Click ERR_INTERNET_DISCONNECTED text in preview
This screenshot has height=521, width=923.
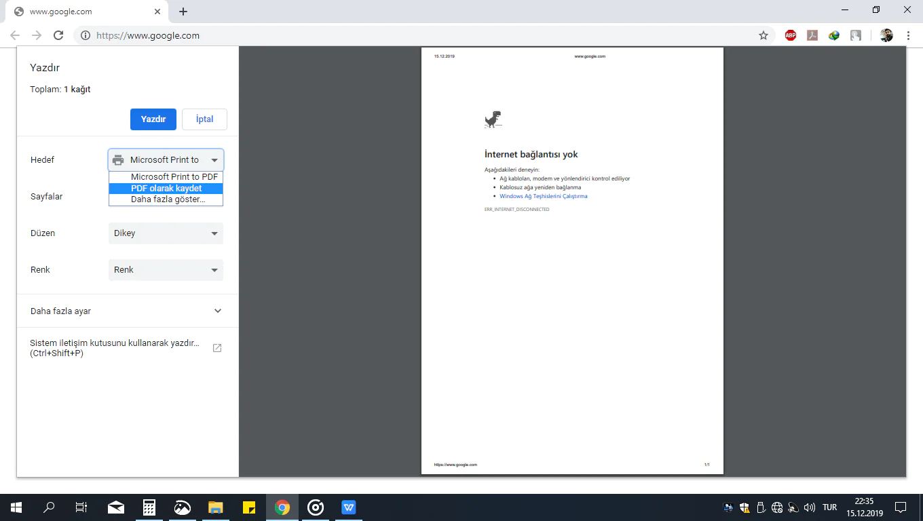click(517, 210)
